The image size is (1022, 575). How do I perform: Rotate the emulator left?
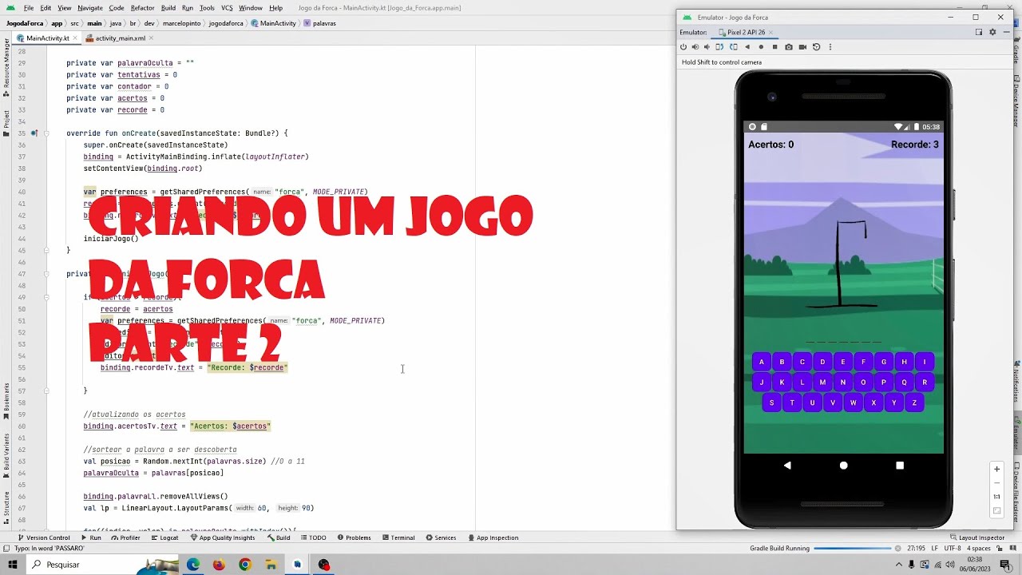pyautogui.click(x=719, y=47)
